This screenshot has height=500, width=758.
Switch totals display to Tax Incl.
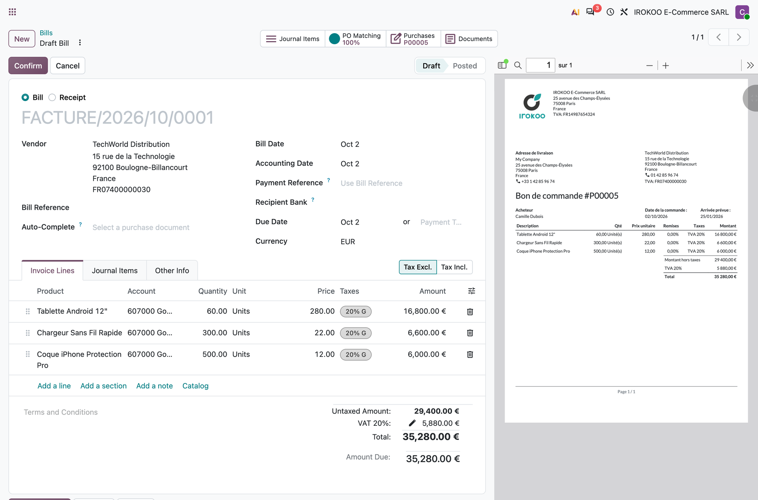coord(454,267)
